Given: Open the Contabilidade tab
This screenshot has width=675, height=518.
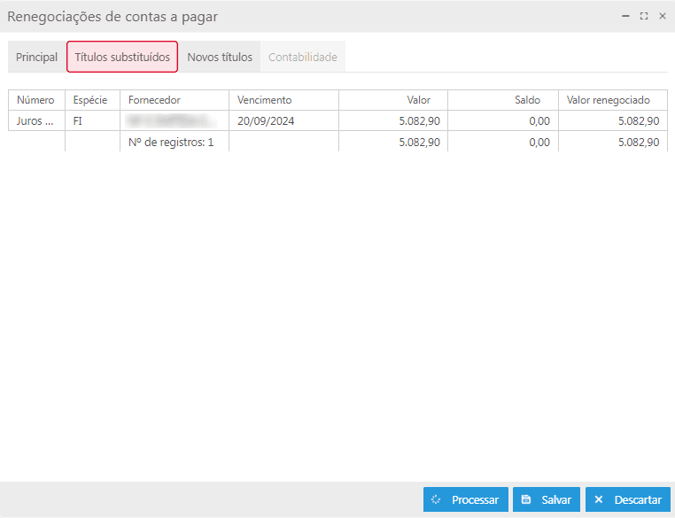Looking at the screenshot, I should point(302,57).
